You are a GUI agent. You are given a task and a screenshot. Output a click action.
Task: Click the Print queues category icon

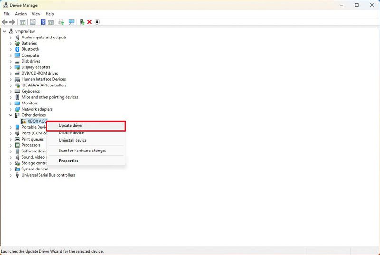click(x=17, y=139)
